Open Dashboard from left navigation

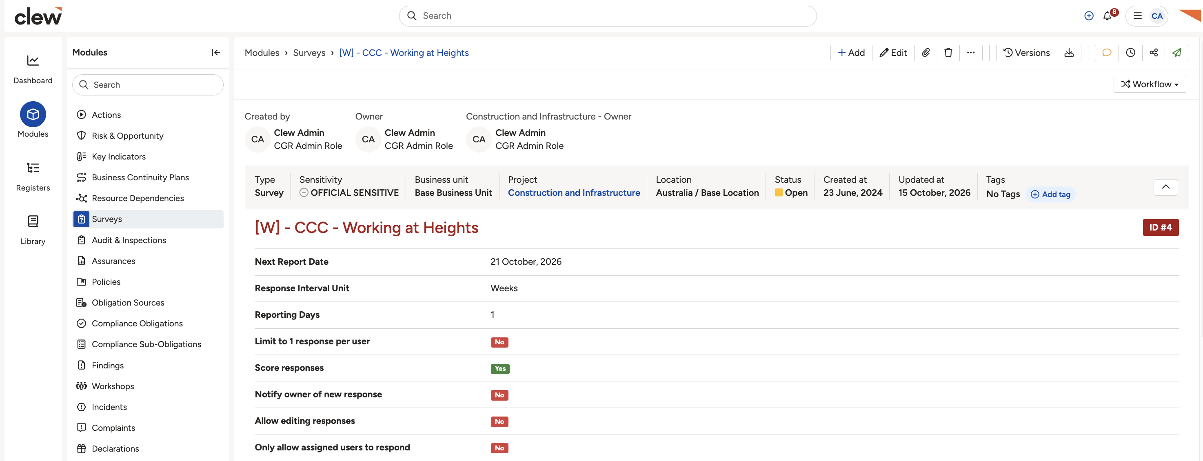[x=33, y=69]
